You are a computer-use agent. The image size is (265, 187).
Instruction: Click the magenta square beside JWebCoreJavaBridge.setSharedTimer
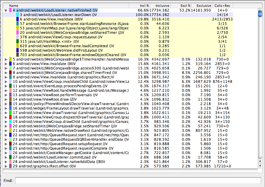(x=17, y=33)
